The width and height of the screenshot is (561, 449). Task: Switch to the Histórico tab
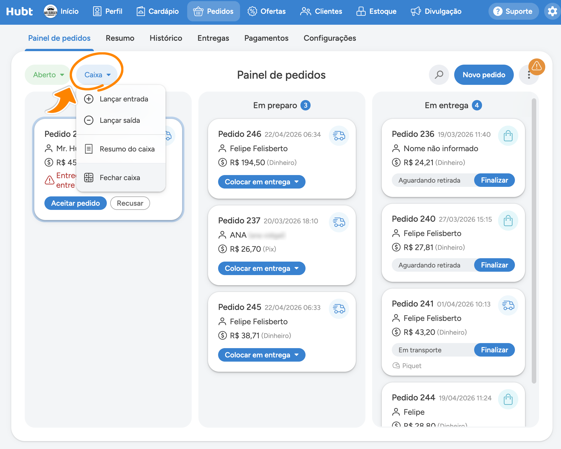click(x=166, y=38)
